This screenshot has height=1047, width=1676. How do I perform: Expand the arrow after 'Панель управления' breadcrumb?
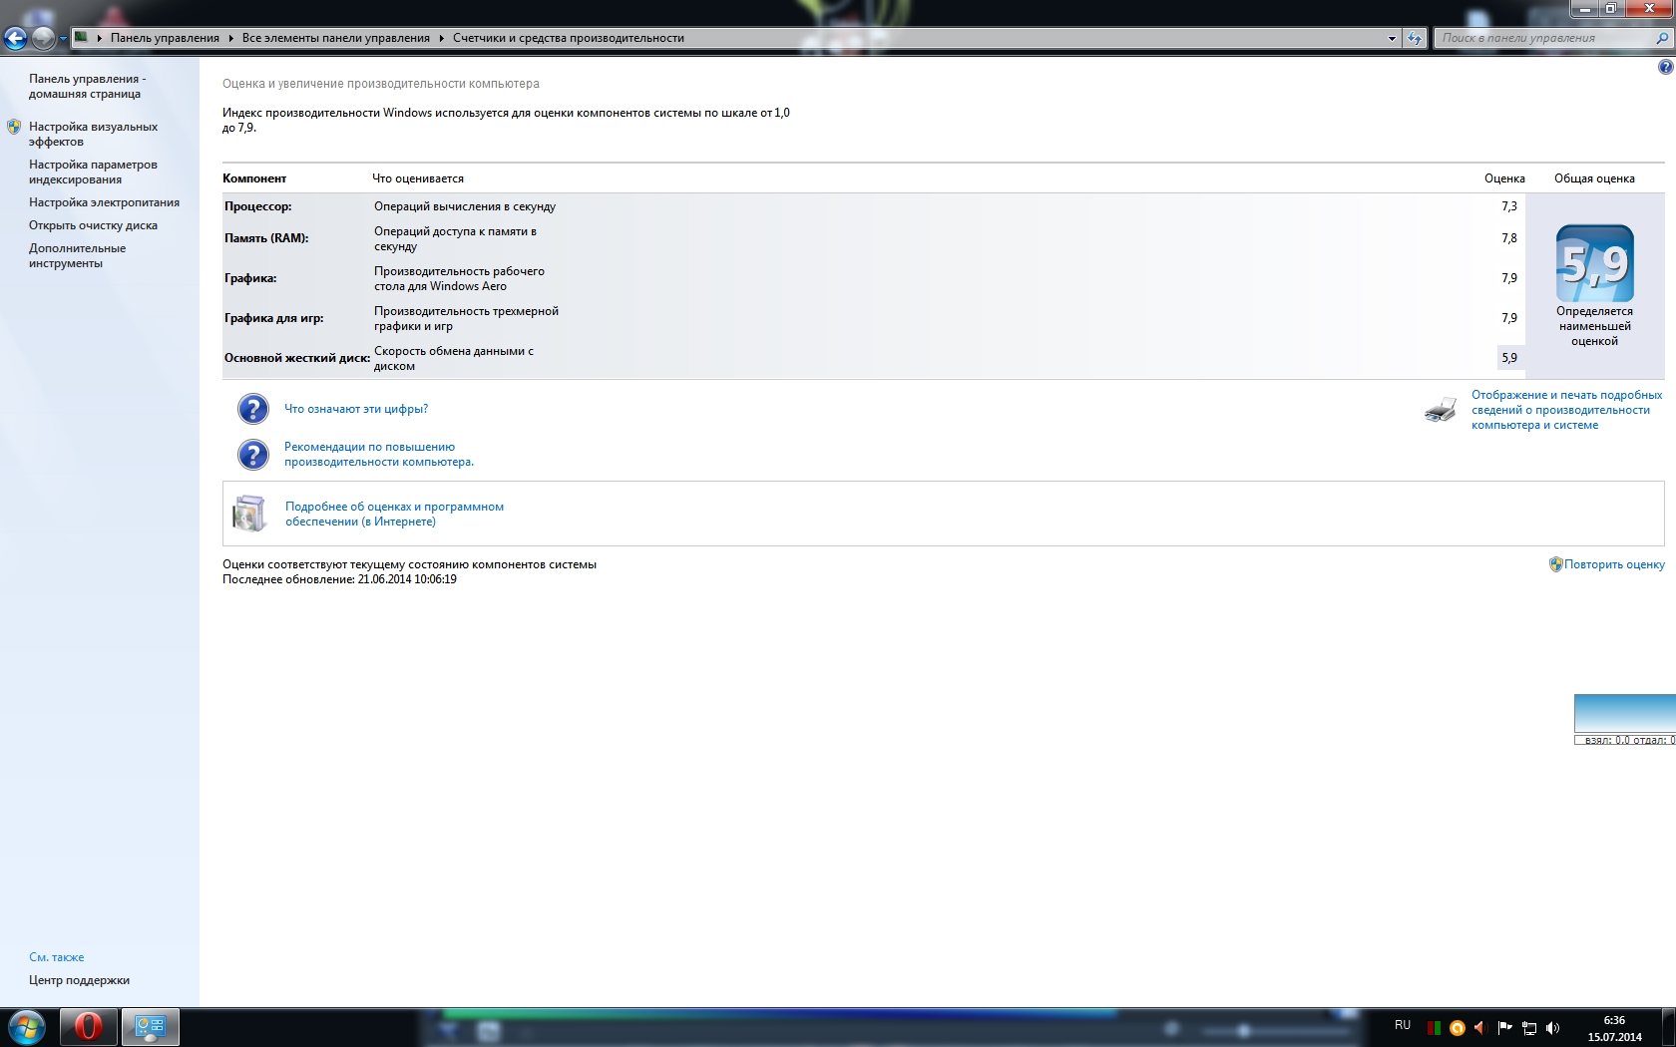[230, 38]
